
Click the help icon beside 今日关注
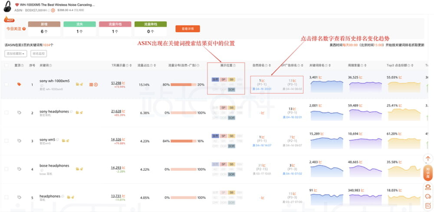point(24,29)
